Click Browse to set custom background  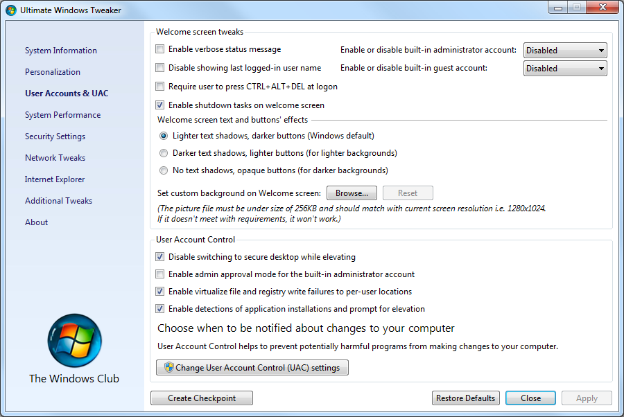coord(352,193)
